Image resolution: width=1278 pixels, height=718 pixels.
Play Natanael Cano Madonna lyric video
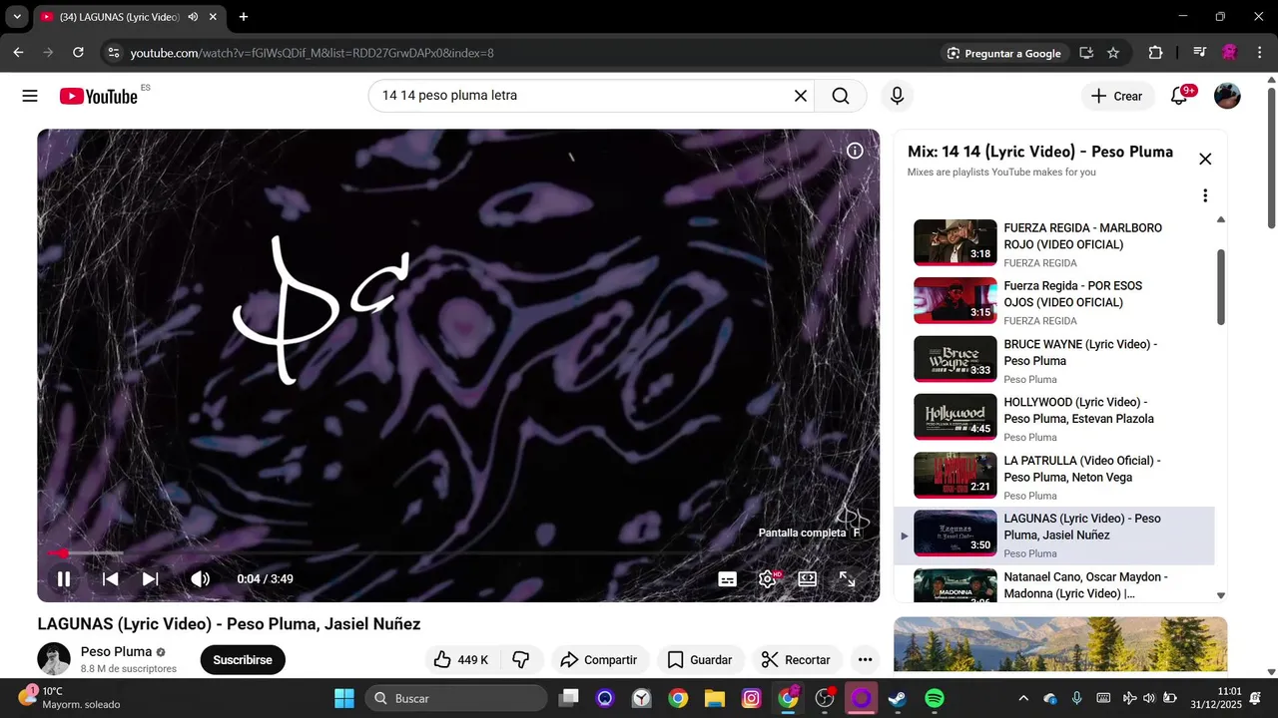[x=1053, y=584]
